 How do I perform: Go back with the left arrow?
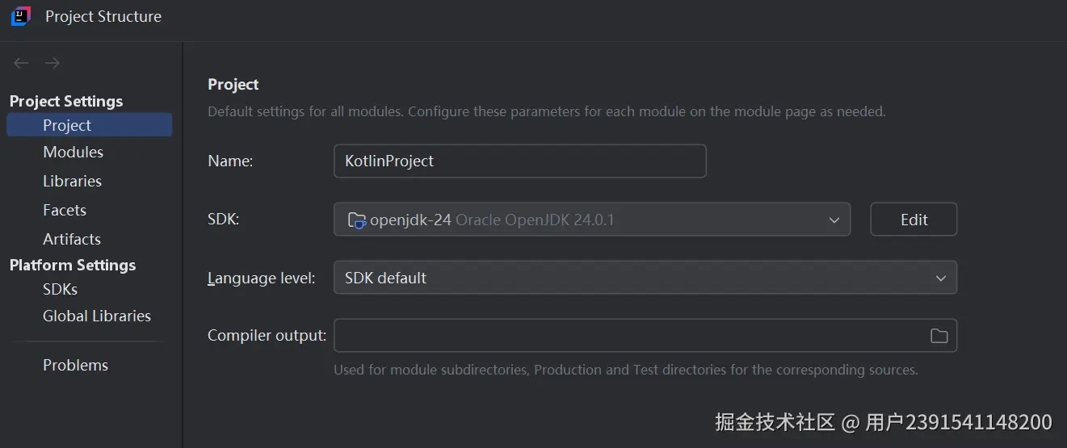[x=22, y=63]
